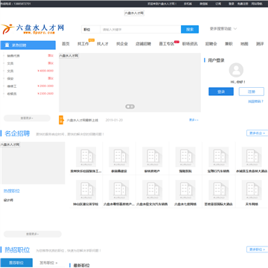Click the 更多名企 button
268x268 pixels.
tap(258, 133)
